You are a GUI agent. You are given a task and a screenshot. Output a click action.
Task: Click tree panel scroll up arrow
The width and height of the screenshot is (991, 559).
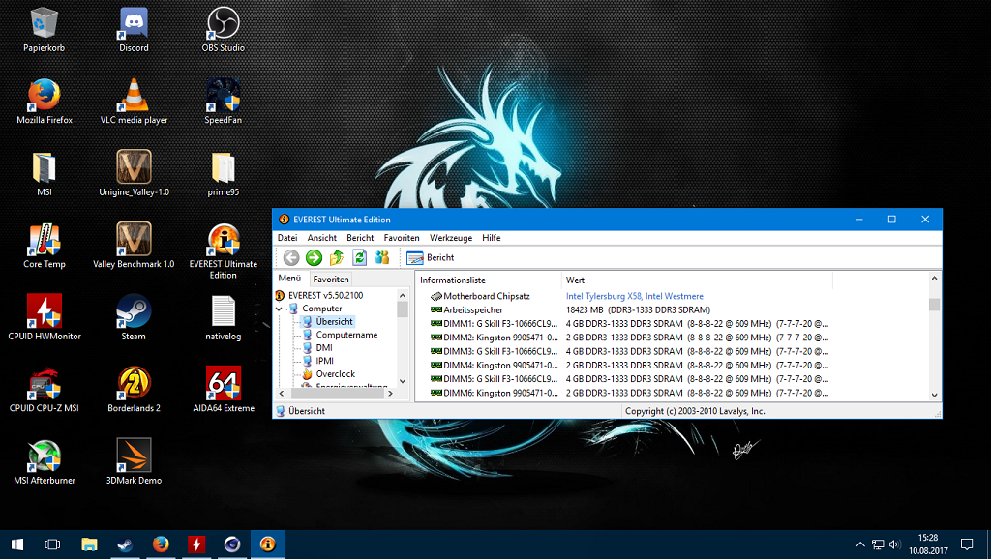[403, 296]
